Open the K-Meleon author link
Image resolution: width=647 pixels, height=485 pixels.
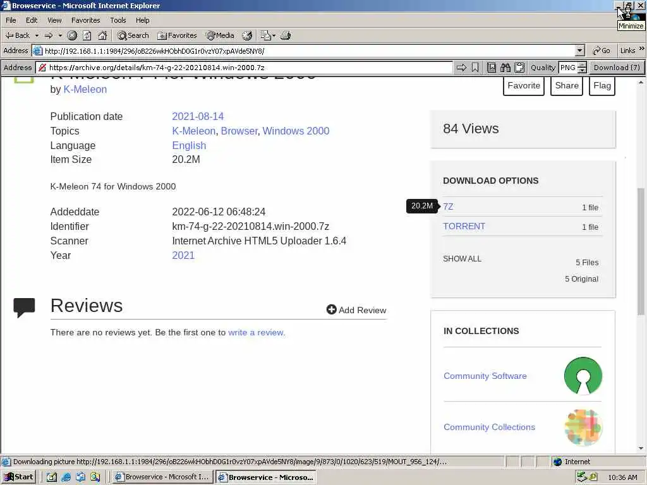pyautogui.click(x=85, y=90)
